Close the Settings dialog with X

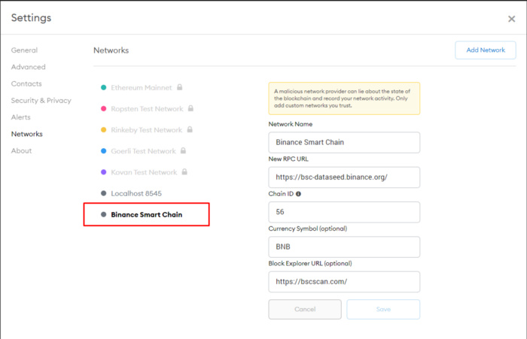512,19
